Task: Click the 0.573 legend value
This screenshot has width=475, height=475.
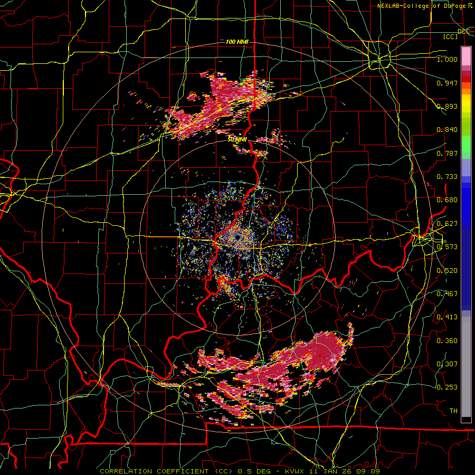Action: pos(447,247)
